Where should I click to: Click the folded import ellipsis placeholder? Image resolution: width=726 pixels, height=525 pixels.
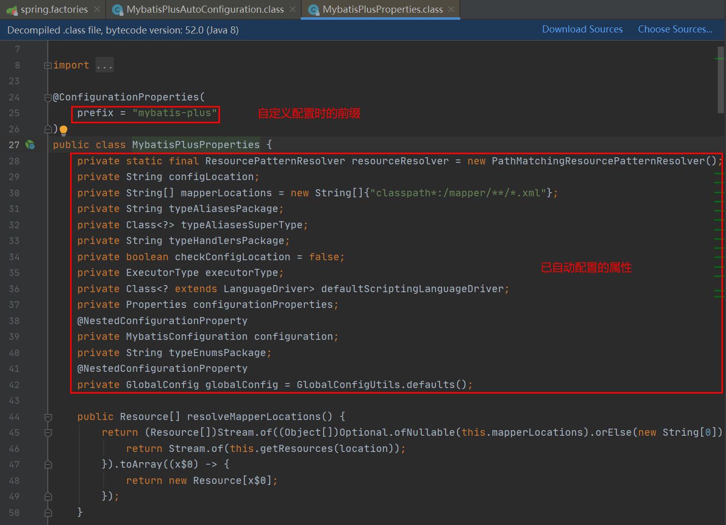click(x=105, y=65)
